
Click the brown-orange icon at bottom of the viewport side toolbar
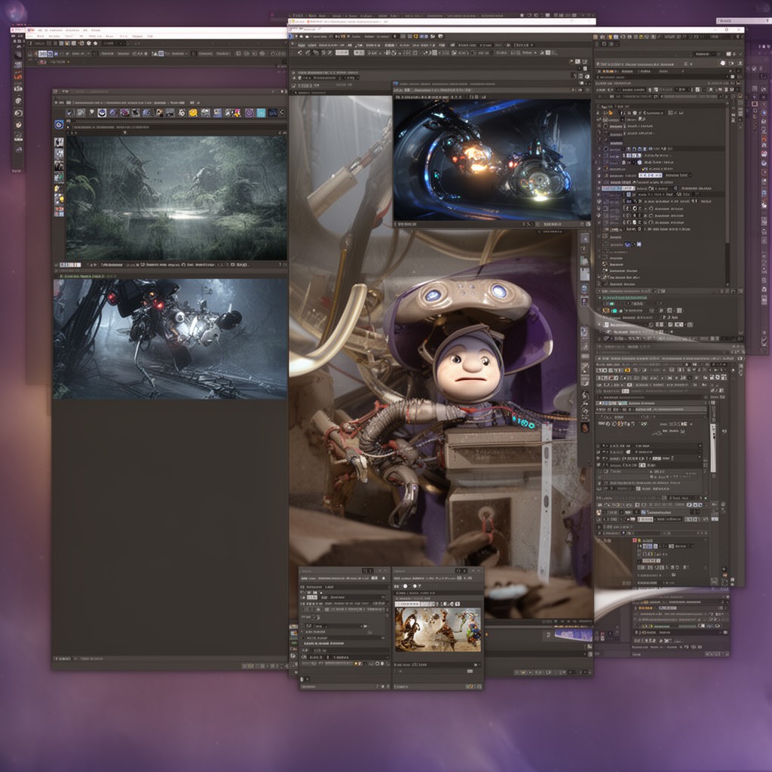click(x=585, y=427)
